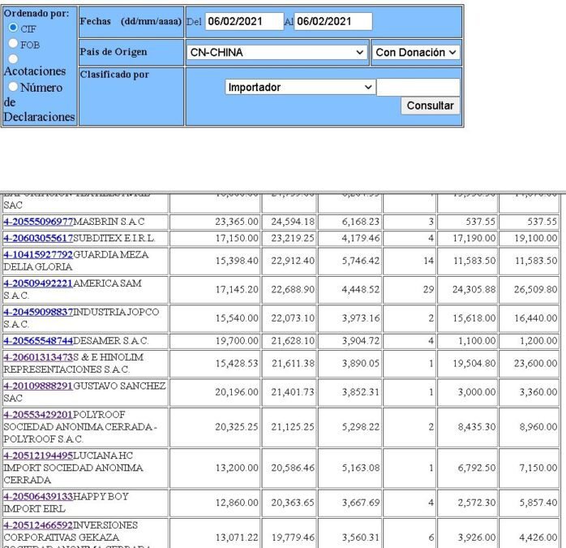
Task: Click value 20,586.46 in LUCIANA HC row
Action: [293, 468]
